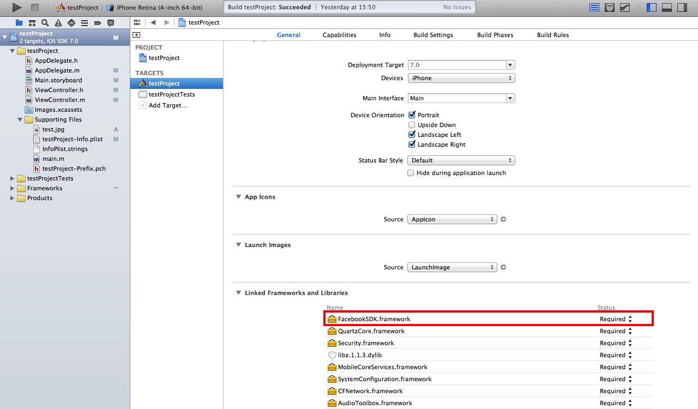Screen dimensions: 698x409
Task: Toggle the Debug area visibility
Action: click(667, 8)
